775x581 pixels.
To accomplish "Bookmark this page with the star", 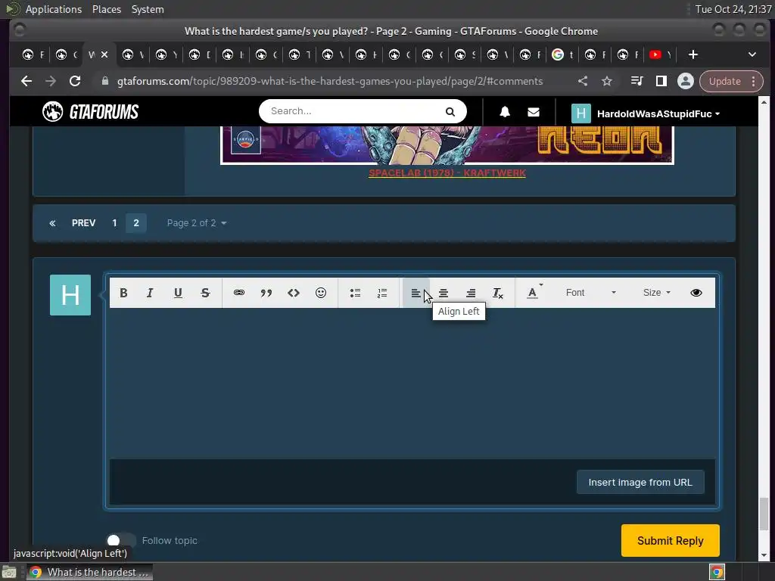I will point(607,81).
